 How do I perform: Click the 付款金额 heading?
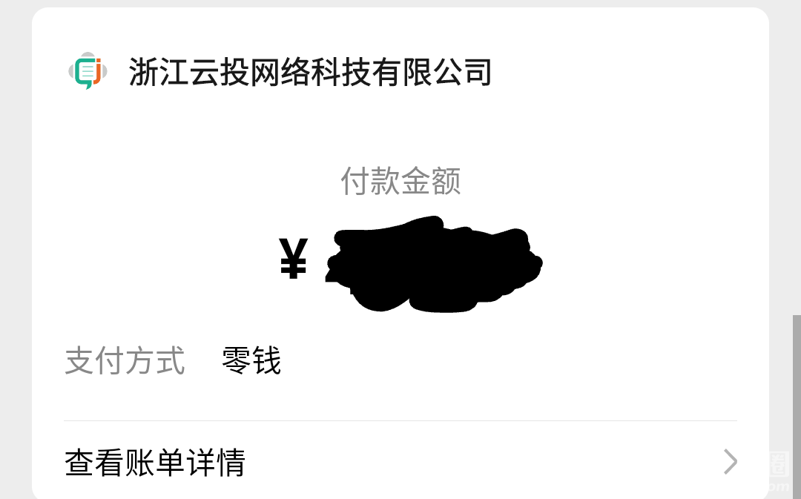400,181
